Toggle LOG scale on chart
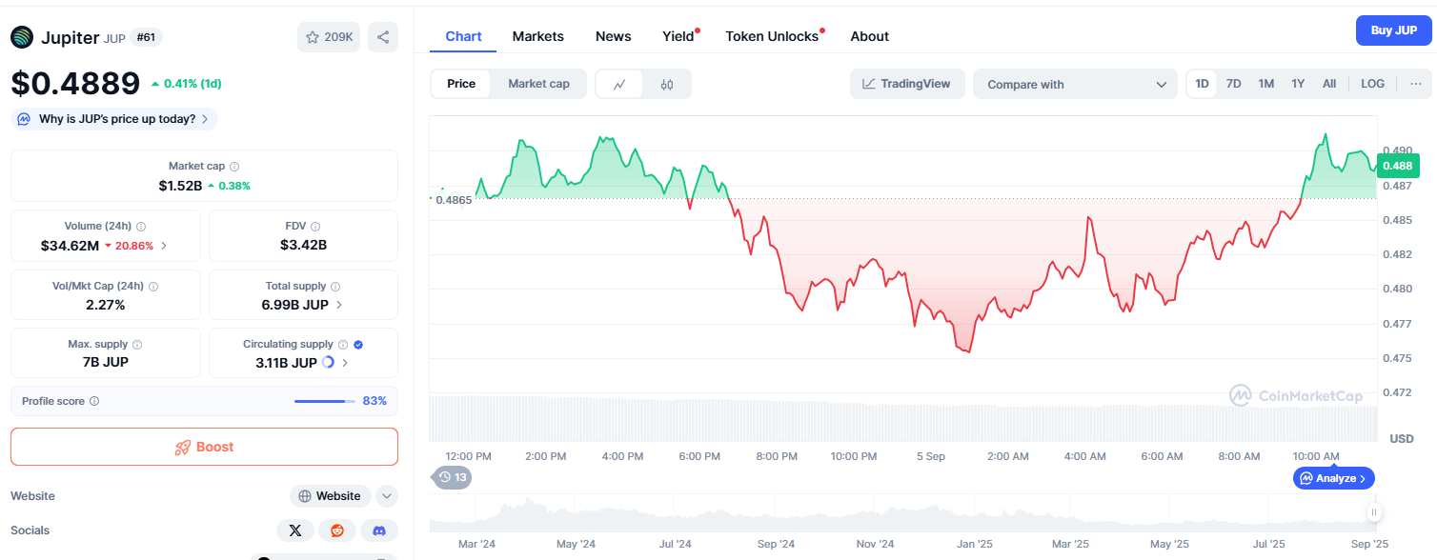 coord(1373,84)
